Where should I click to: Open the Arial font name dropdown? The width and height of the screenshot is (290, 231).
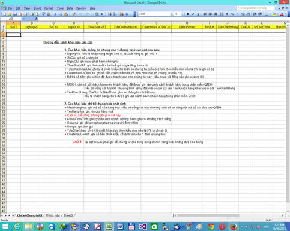171,14
